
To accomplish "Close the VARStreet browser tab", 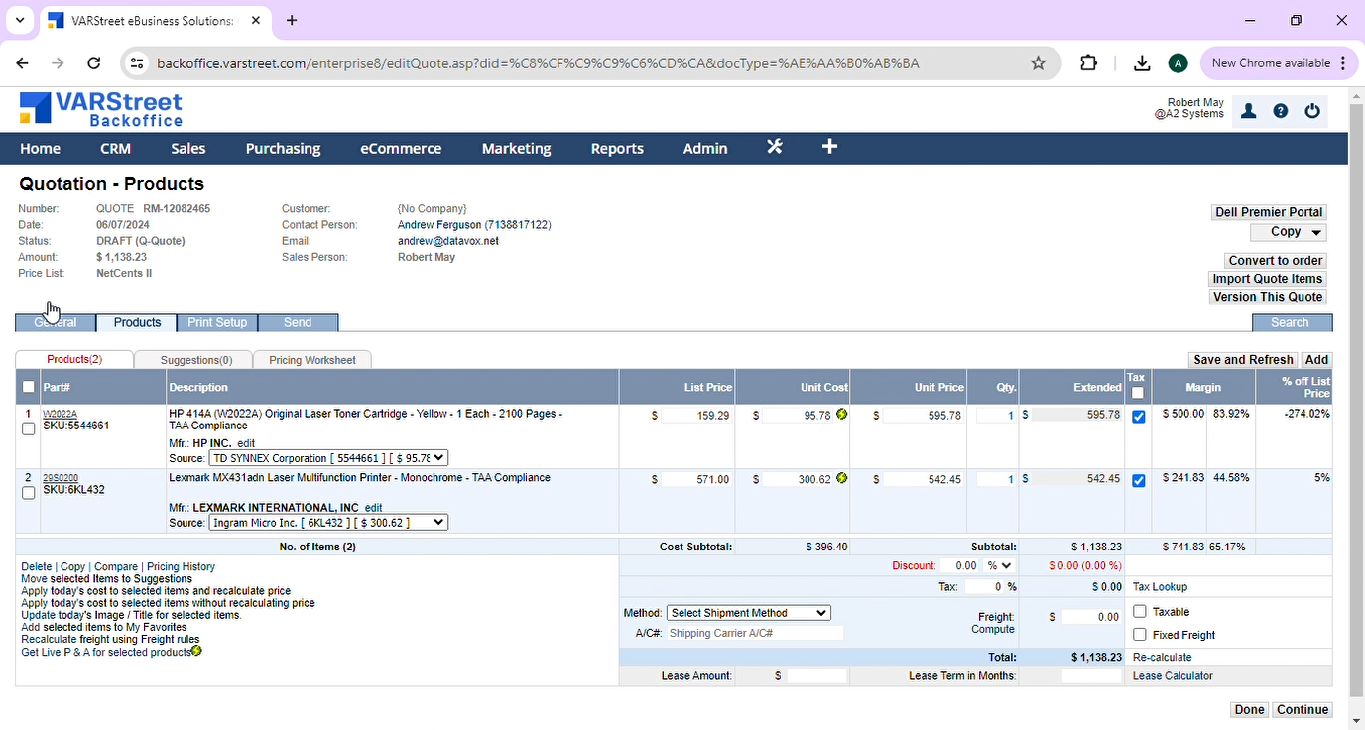I will point(256,20).
